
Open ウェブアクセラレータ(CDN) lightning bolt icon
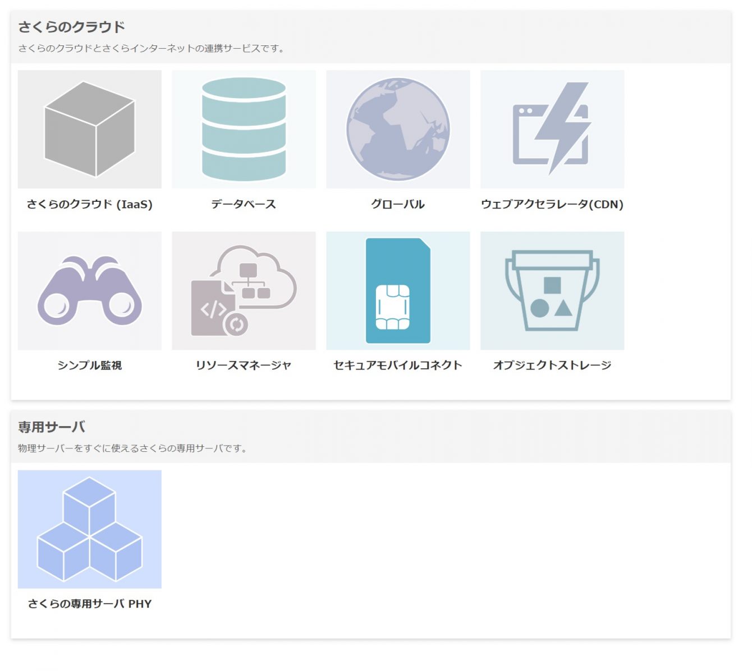pos(552,129)
